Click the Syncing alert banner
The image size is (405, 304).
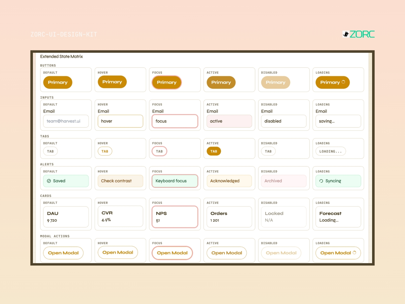click(338, 181)
